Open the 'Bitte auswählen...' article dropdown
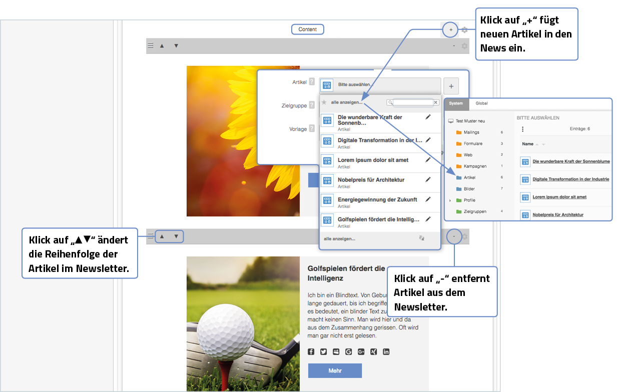The width and height of the screenshot is (620, 392). point(380,85)
